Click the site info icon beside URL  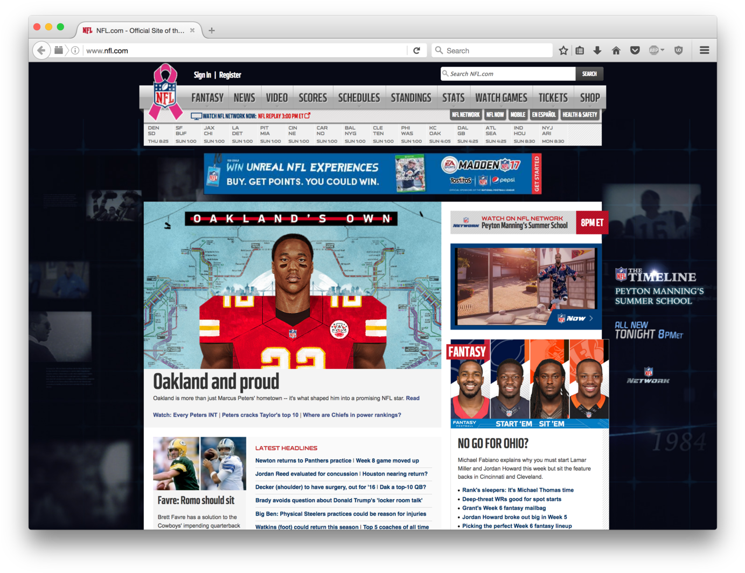(75, 51)
